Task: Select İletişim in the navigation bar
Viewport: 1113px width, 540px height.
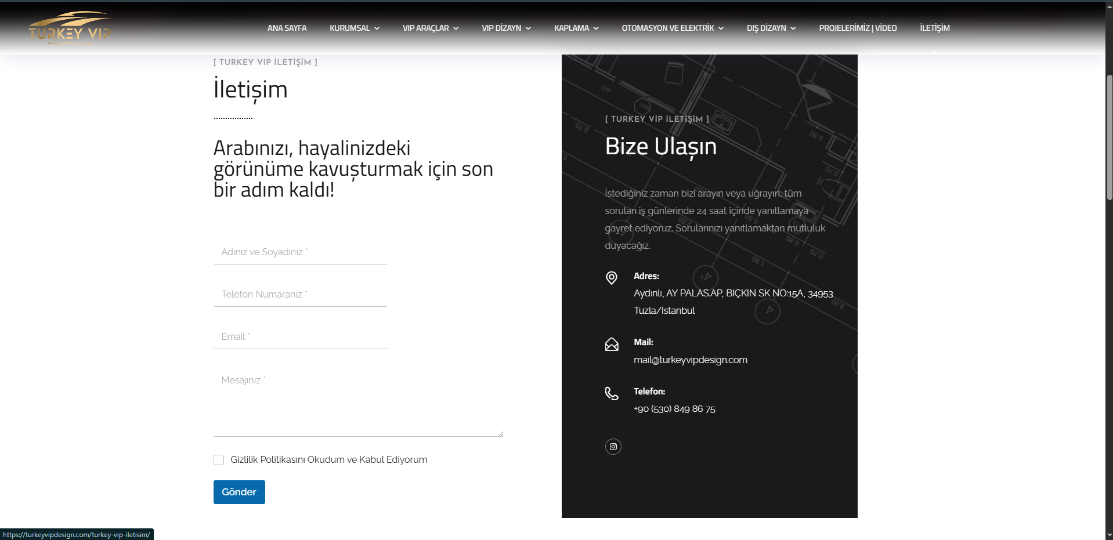Action: coord(934,28)
